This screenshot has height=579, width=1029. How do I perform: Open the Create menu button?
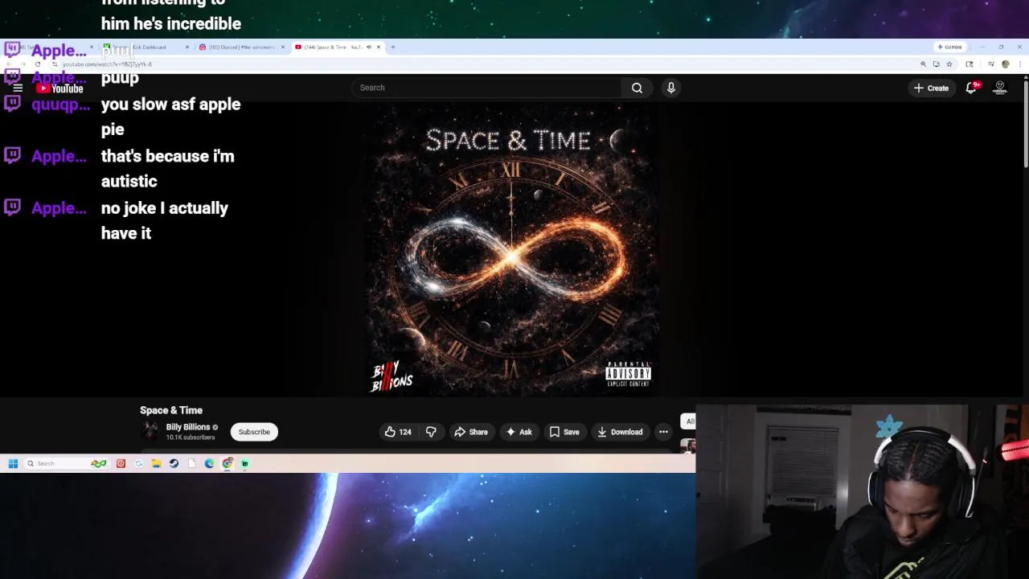[x=931, y=88]
